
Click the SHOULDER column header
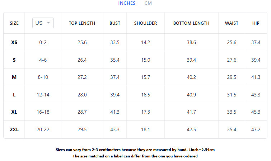coord(145,23)
